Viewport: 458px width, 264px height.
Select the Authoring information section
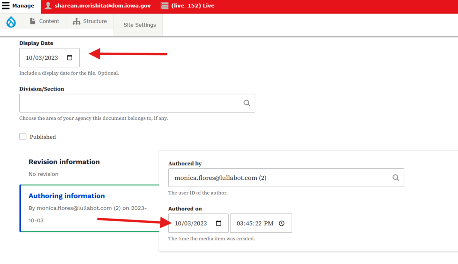[x=67, y=196]
